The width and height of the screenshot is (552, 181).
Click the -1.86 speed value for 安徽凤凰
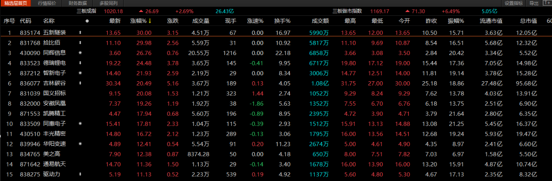click(x=256, y=103)
